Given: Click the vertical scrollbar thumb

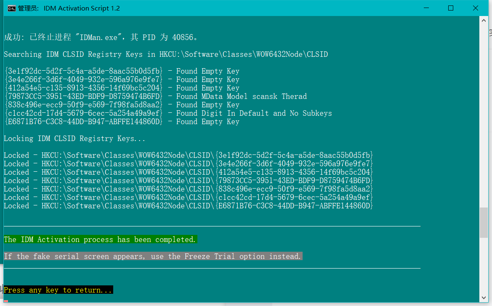Looking at the screenshot, I should 484,223.
